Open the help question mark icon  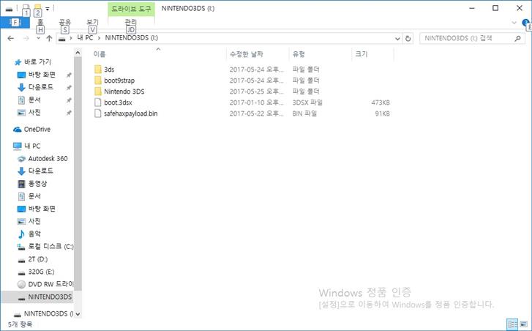tap(525, 23)
